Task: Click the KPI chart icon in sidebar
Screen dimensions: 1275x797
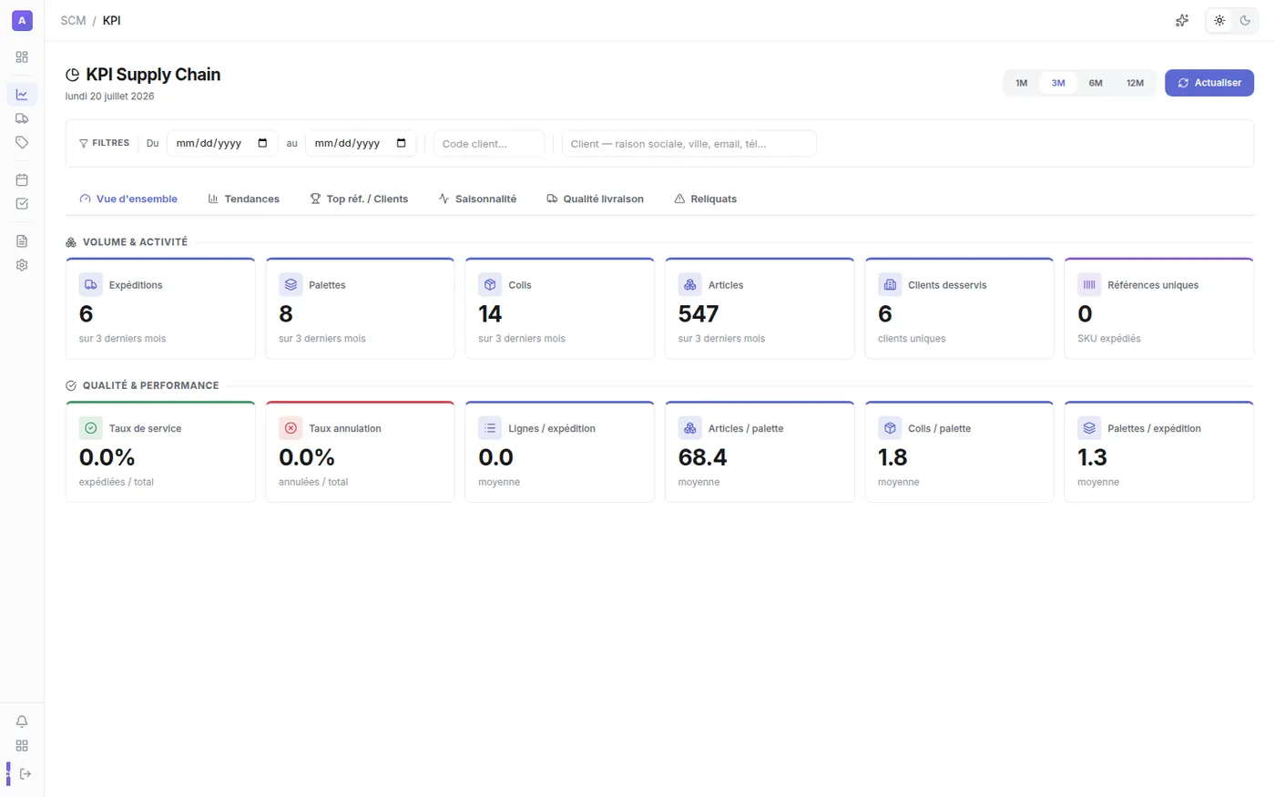Action: point(22,94)
